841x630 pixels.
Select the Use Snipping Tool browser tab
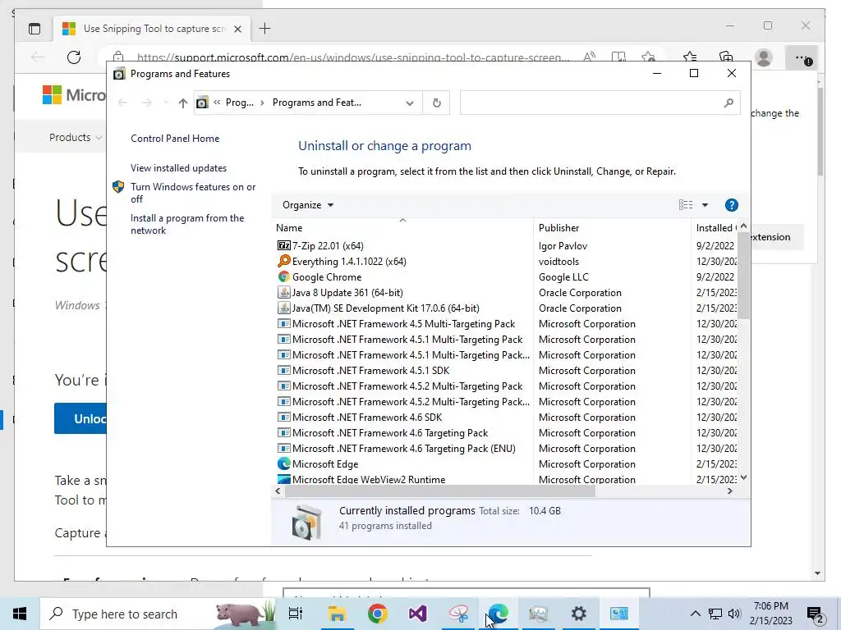click(152, 29)
